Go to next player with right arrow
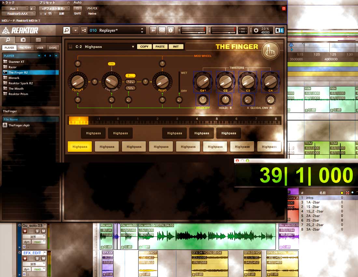The height and width of the screenshot is (277, 358). pyautogui.click(x=50, y=55)
